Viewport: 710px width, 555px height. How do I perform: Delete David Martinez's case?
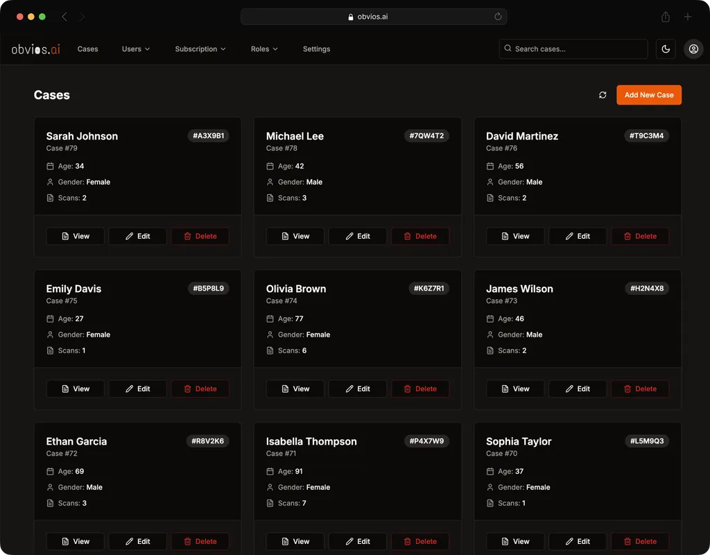639,237
